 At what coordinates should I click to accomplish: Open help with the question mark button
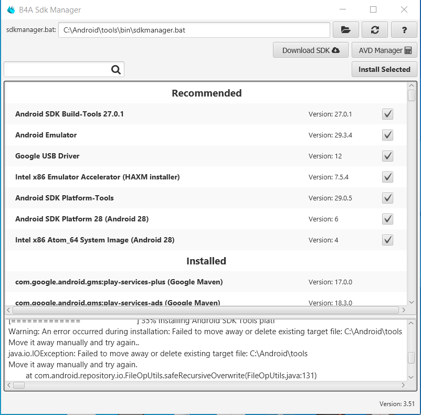[x=404, y=30]
